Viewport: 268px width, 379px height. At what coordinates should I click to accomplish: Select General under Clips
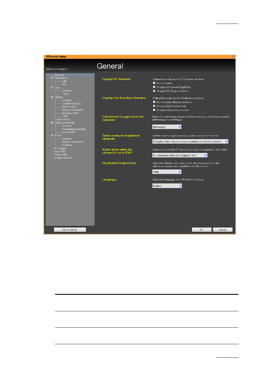click(67, 91)
